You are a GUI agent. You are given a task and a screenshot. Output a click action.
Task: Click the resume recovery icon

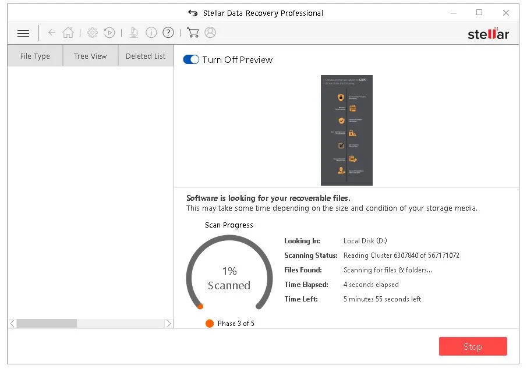(109, 33)
